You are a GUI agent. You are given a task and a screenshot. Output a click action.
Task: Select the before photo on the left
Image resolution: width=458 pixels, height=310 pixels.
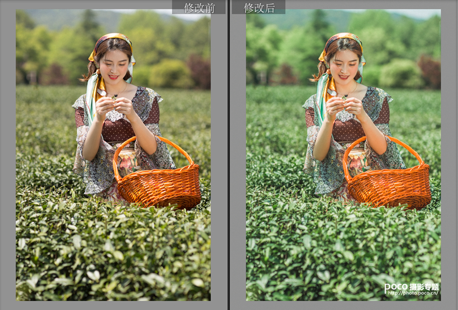coord(113,155)
